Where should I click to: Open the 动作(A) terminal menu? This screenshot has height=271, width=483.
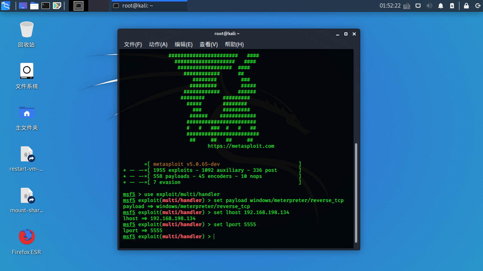coord(158,44)
